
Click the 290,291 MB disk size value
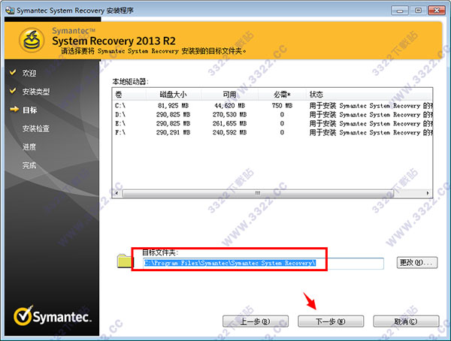tap(173, 132)
